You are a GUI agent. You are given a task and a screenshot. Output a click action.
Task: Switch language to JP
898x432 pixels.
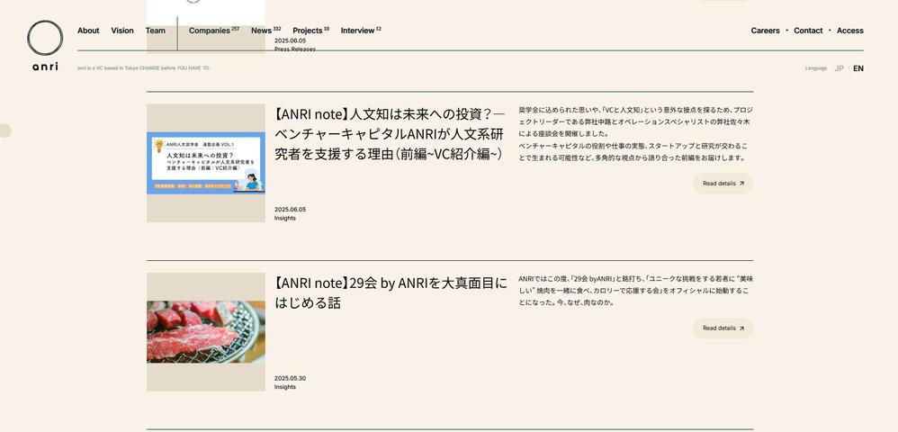pyautogui.click(x=839, y=68)
